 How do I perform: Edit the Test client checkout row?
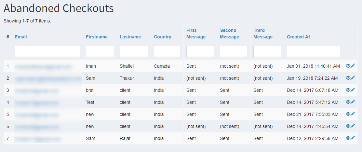point(353,102)
